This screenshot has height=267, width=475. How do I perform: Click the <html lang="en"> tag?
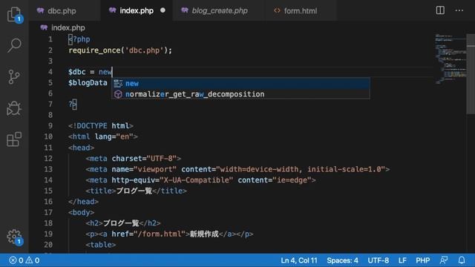(103, 136)
